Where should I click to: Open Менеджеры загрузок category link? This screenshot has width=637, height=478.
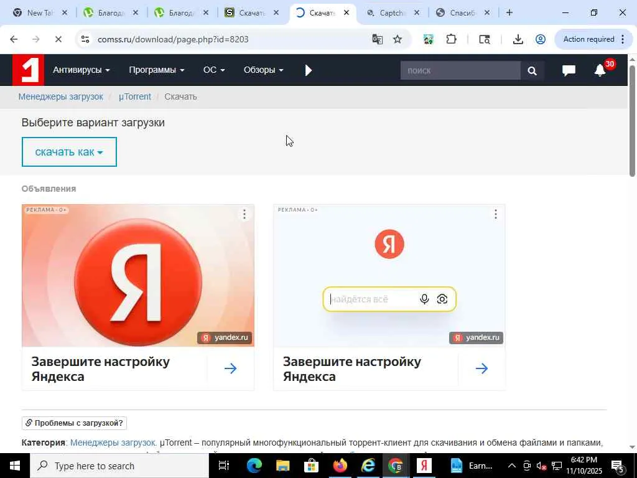(113, 443)
